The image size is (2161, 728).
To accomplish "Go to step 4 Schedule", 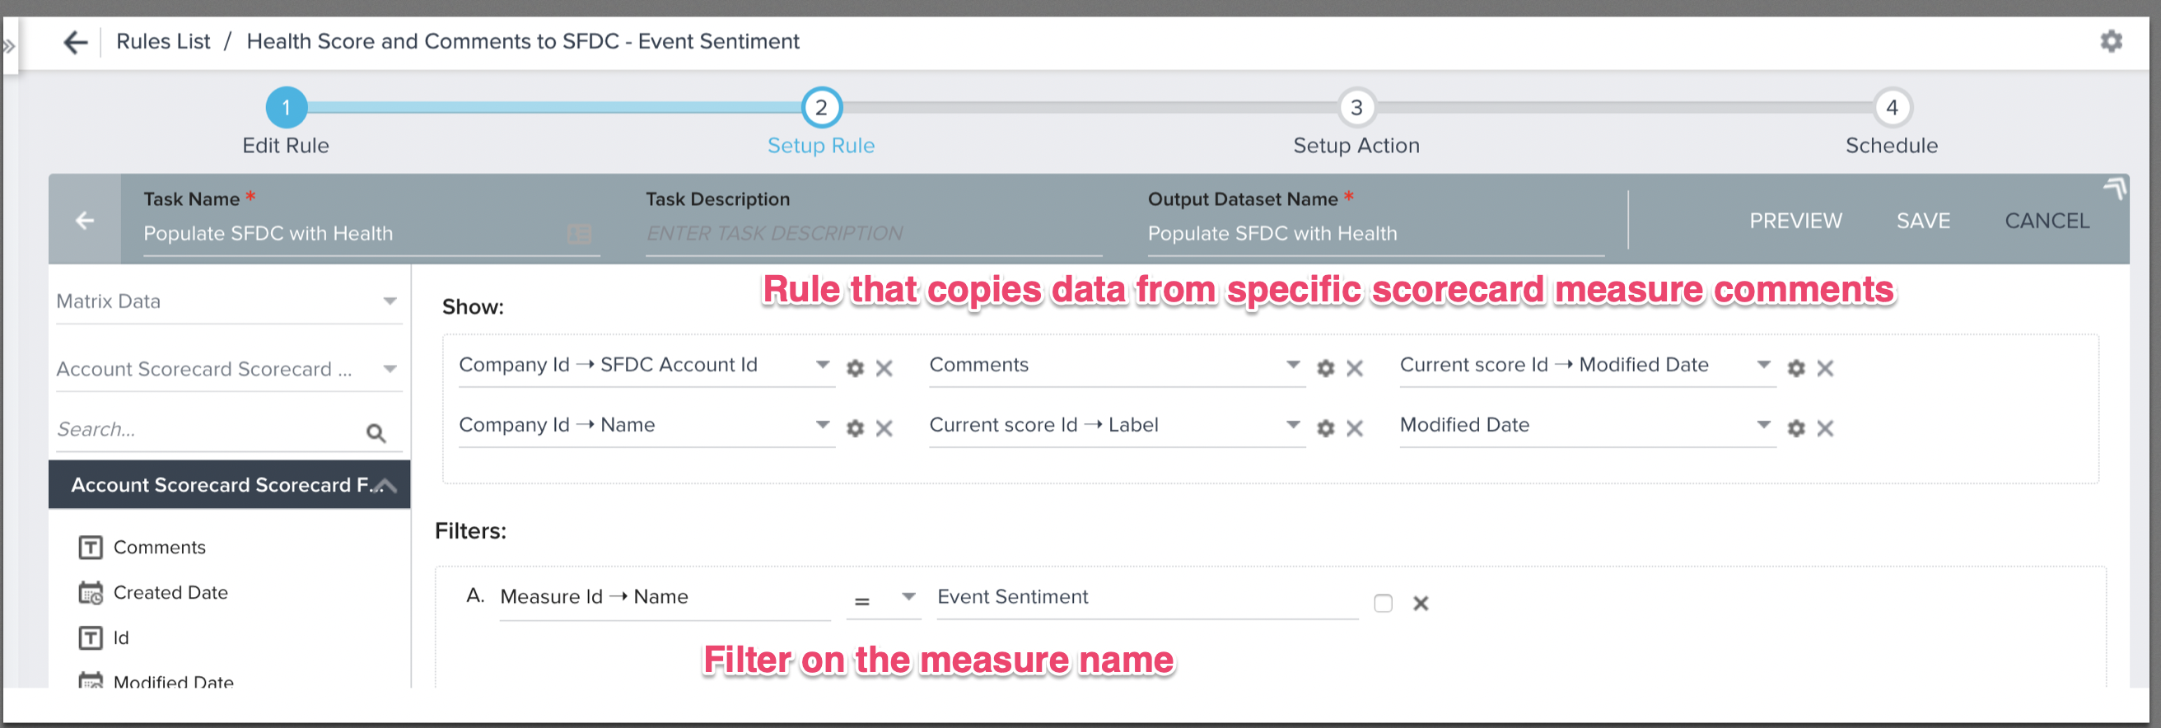I will click(1892, 107).
